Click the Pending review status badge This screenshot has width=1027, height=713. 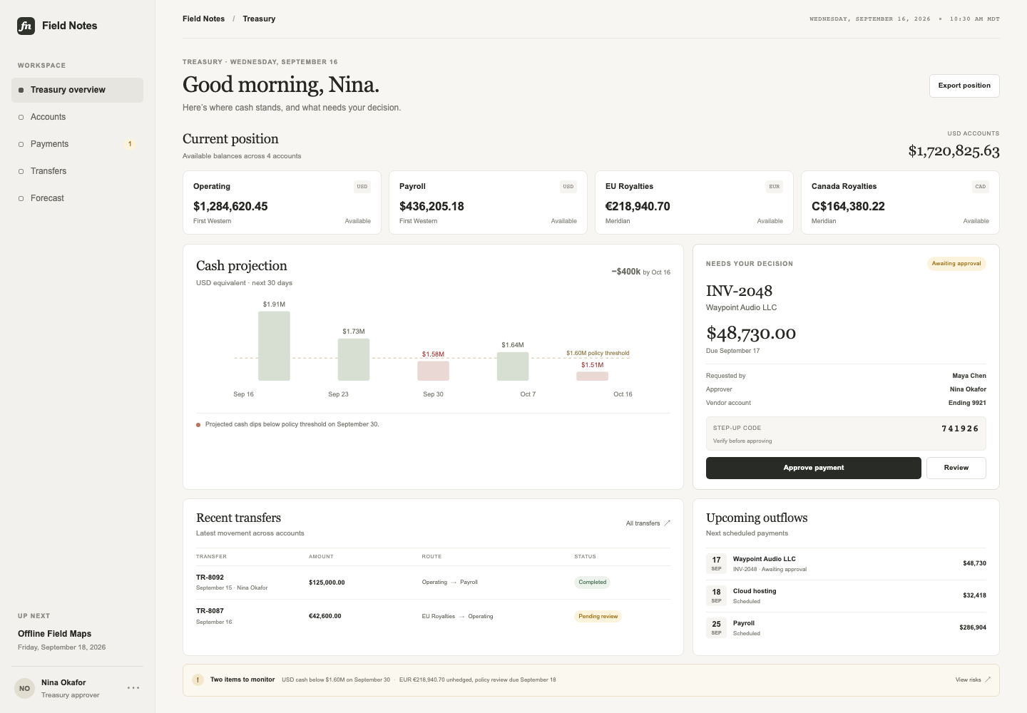(x=598, y=616)
